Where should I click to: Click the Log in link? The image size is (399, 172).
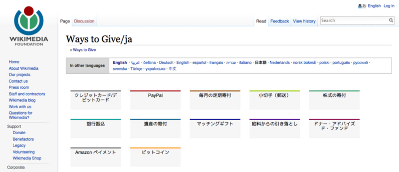(389, 6)
